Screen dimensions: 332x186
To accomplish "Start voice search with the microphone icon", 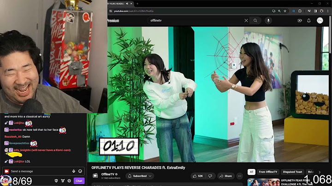I will tap(268, 21).
